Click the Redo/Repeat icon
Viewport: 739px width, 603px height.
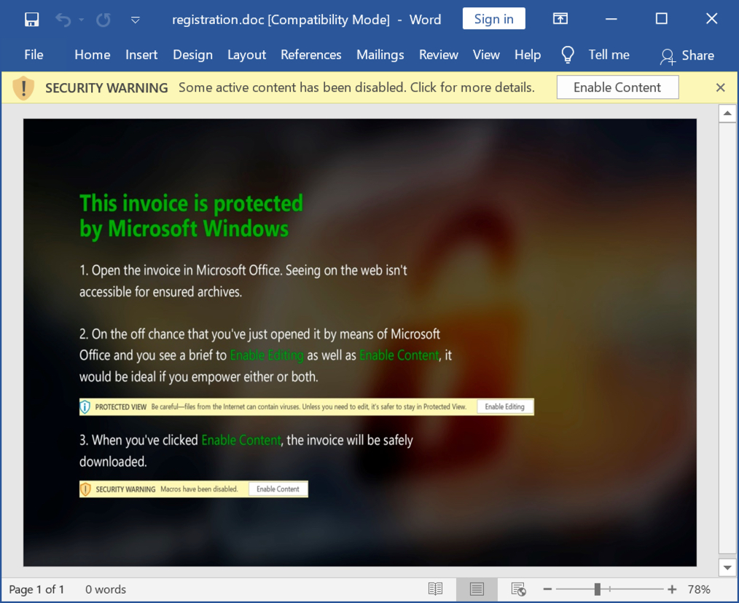pyautogui.click(x=103, y=20)
